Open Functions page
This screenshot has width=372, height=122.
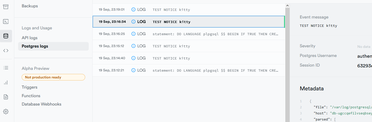click(31, 96)
